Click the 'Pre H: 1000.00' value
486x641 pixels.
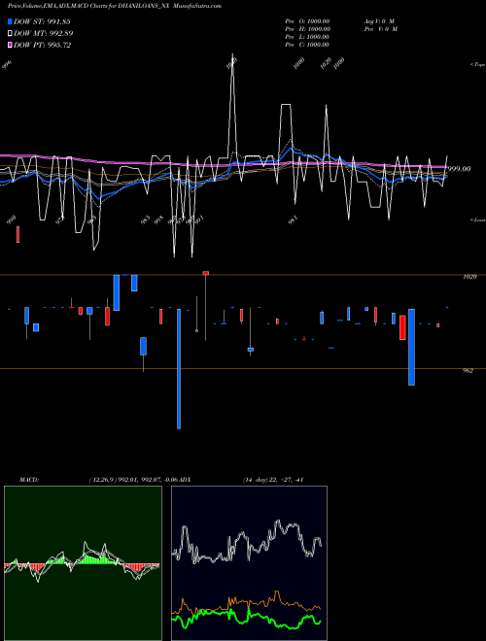[307, 29]
